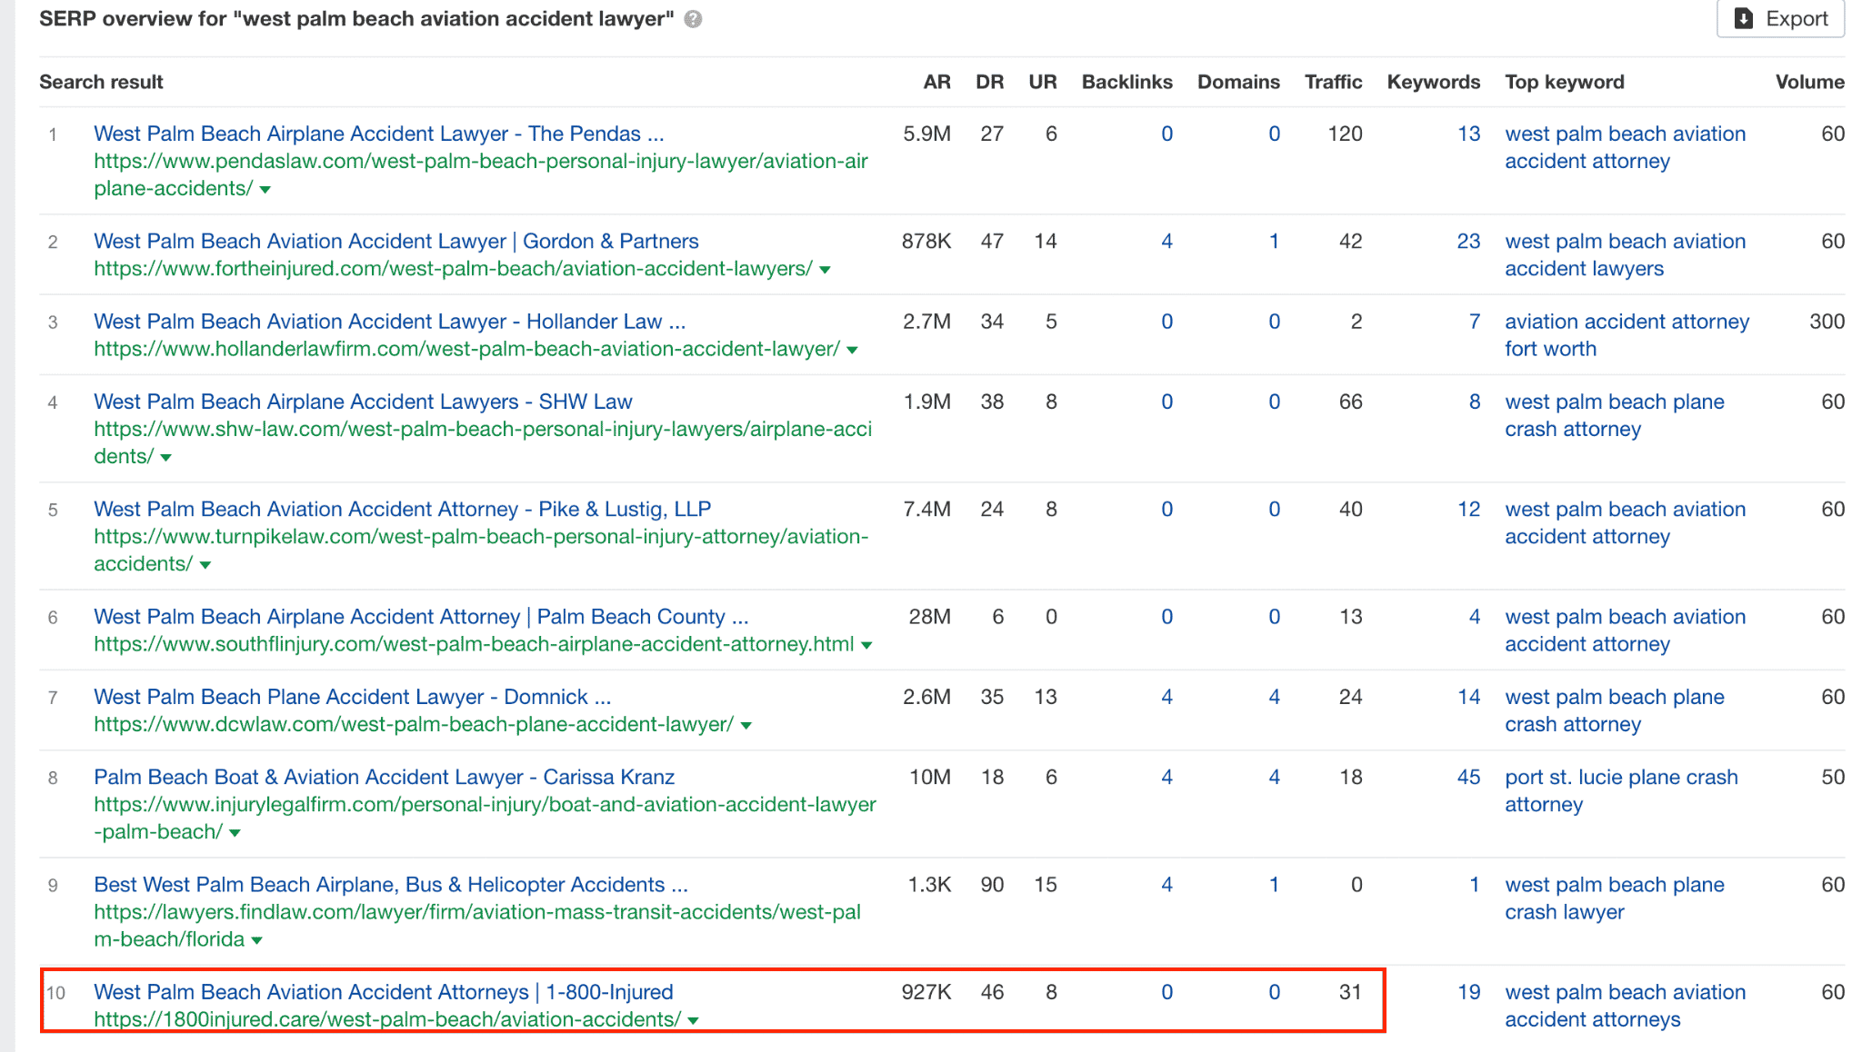Click the hollanderlawfirm.com URL
The height and width of the screenshot is (1052, 1862).
pyautogui.click(x=466, y=349)
